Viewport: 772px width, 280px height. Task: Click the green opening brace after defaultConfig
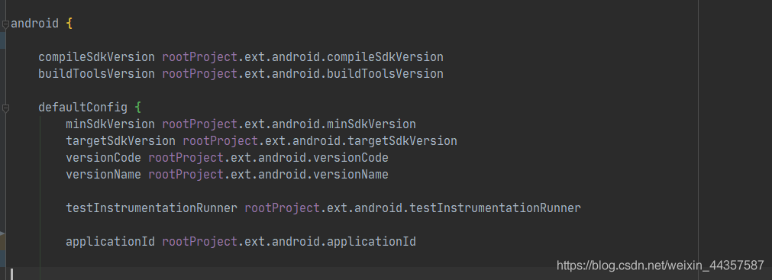click(x=138, y=108)
